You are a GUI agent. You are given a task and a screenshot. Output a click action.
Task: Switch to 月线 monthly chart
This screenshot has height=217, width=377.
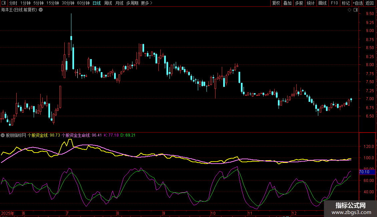119,3
